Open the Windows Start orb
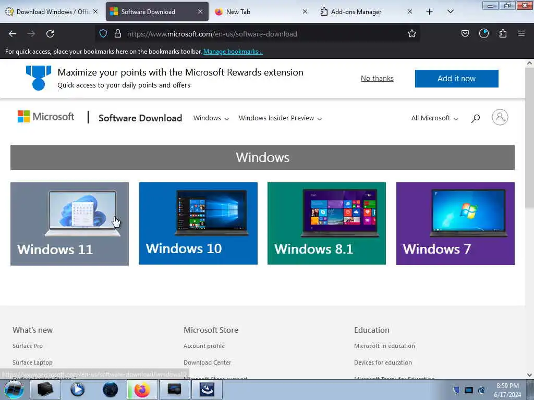Screen dimensions: 534x400 (14, 390)
